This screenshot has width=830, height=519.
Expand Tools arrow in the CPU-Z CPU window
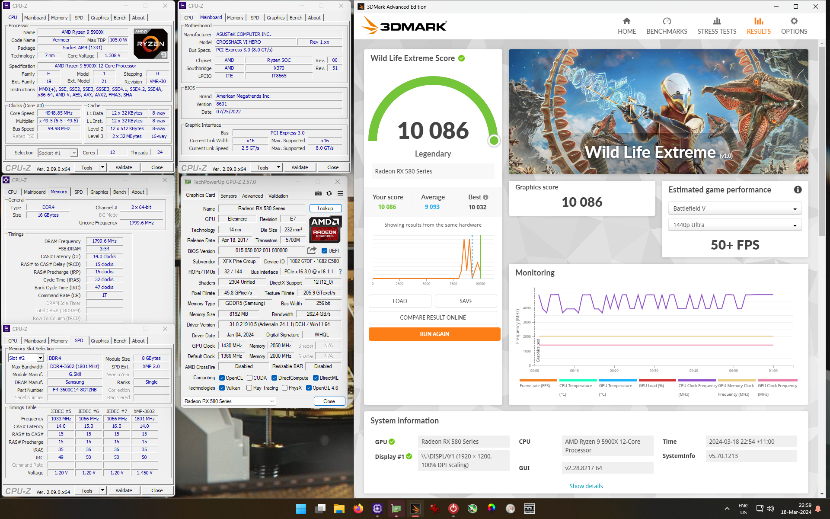[x=102, y=167]
